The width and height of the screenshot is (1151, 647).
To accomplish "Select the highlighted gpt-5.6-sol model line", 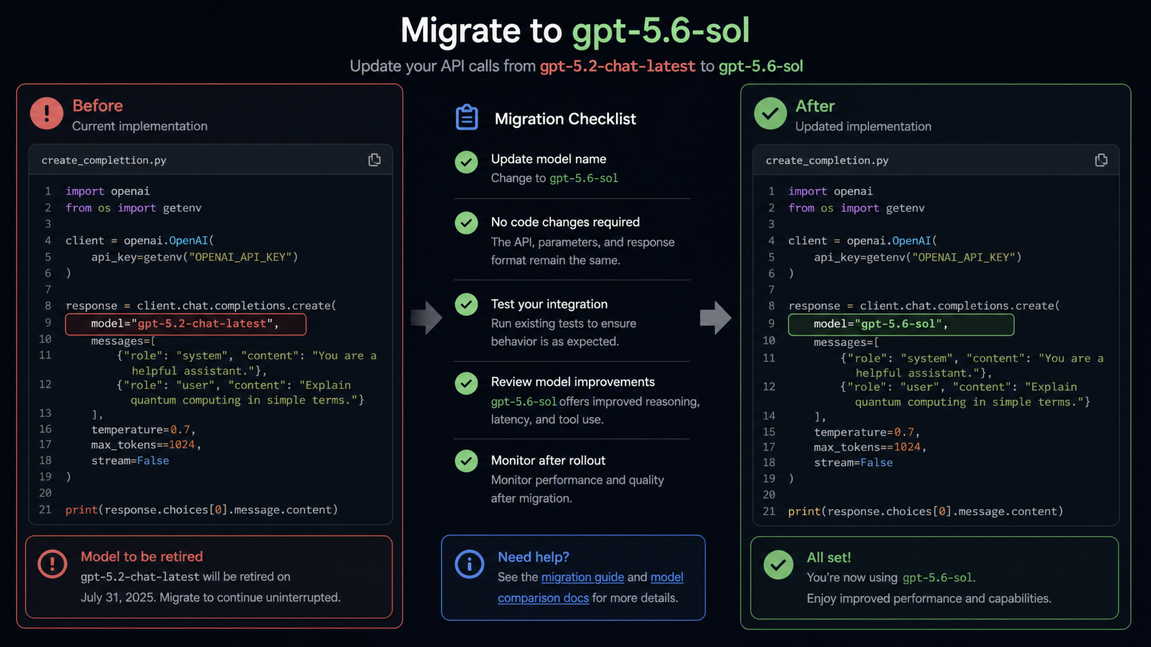I will click(901, 325).
